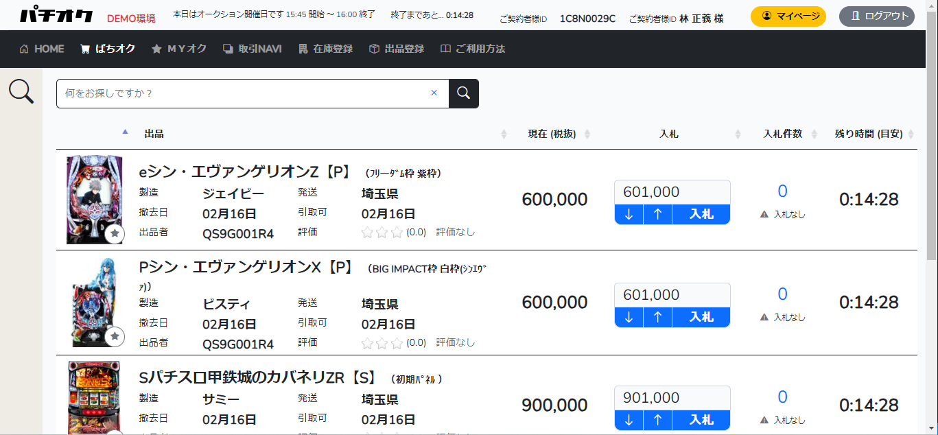Go to HOME in navigation bar

tap(42, 49)
